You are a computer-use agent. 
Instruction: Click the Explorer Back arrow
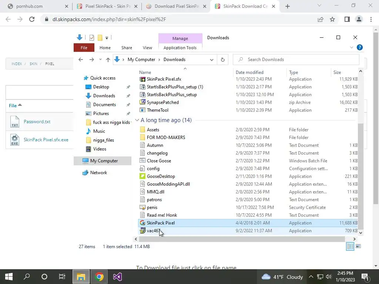click(81, 60)
